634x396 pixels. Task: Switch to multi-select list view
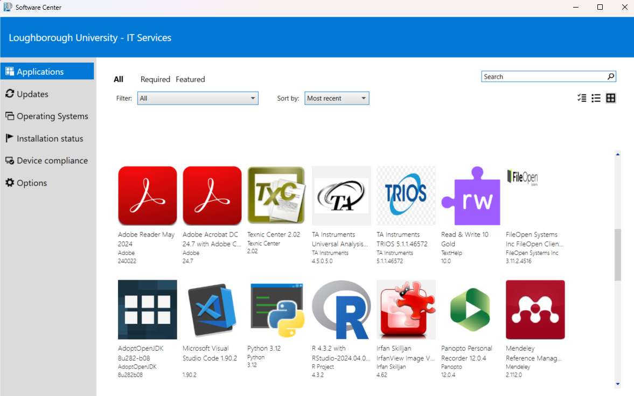click(581, 98)
